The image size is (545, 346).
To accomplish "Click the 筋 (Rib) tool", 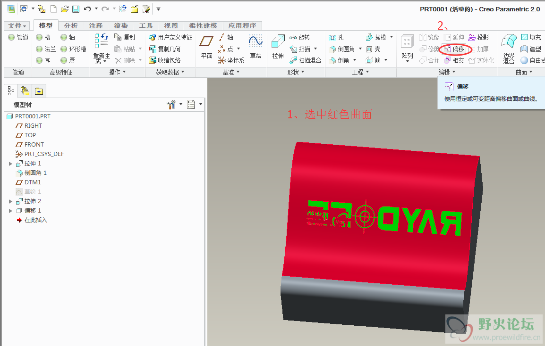I will tap(373, 60).
